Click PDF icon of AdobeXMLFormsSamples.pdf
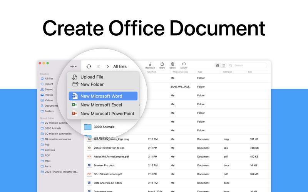 click(x=89, y=157)
